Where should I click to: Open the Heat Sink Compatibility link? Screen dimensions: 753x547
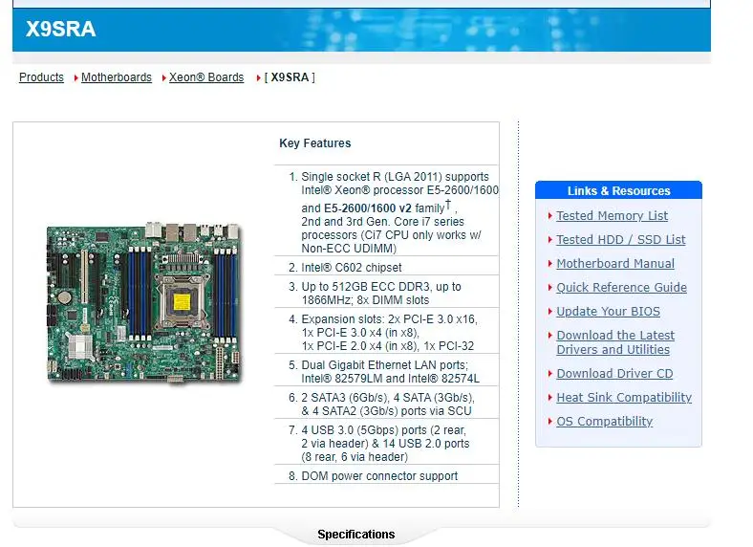tap(624, 398)
